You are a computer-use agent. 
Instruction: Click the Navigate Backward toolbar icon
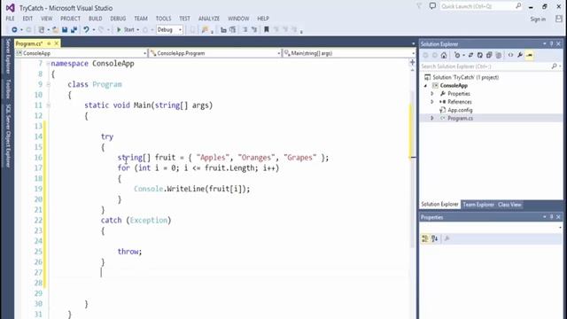coord(14,29)
